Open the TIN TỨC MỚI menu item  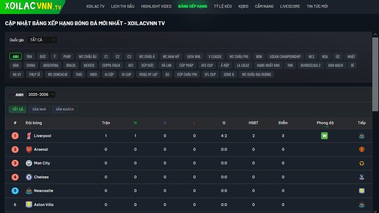[317, 6]
